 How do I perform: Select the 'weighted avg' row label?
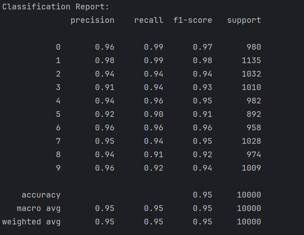pos(31,222)
